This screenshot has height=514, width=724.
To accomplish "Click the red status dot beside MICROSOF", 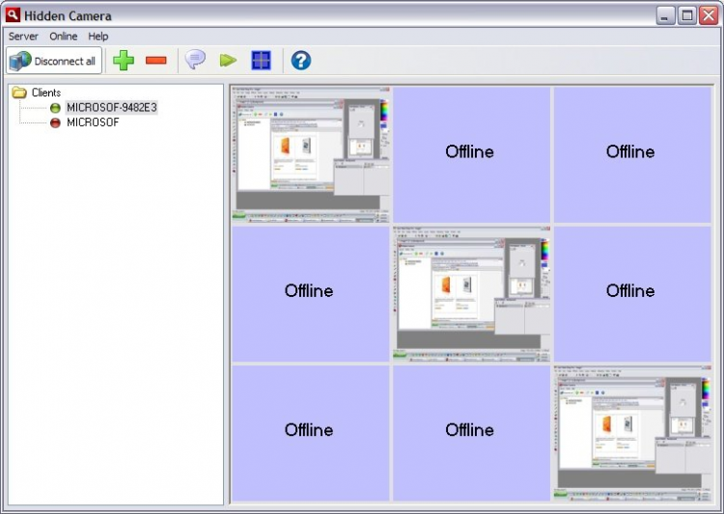I will click(x=55, y=122).
